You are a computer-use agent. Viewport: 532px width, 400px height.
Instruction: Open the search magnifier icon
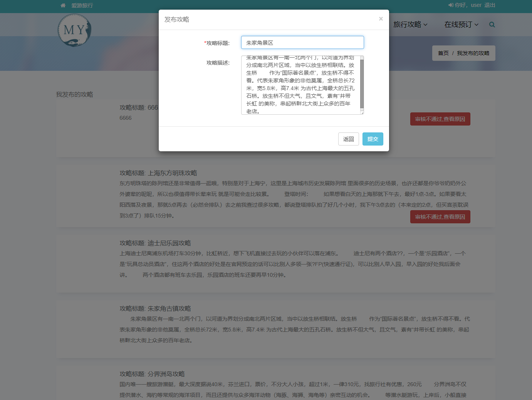pyautogui.click(x=492, y=24)
